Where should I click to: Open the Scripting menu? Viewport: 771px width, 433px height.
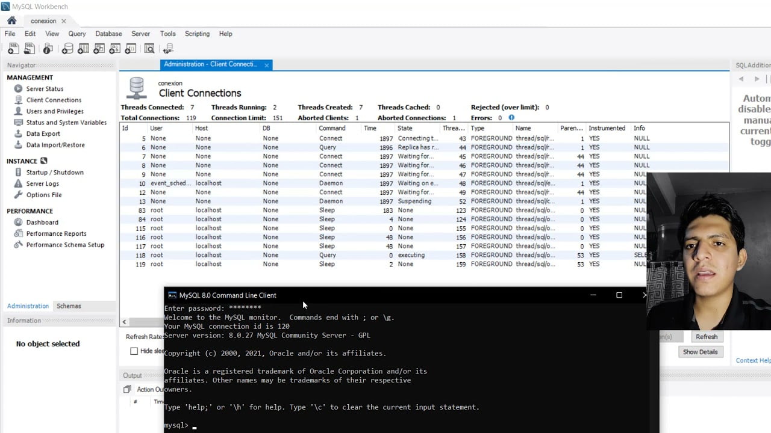click(197, 34)
